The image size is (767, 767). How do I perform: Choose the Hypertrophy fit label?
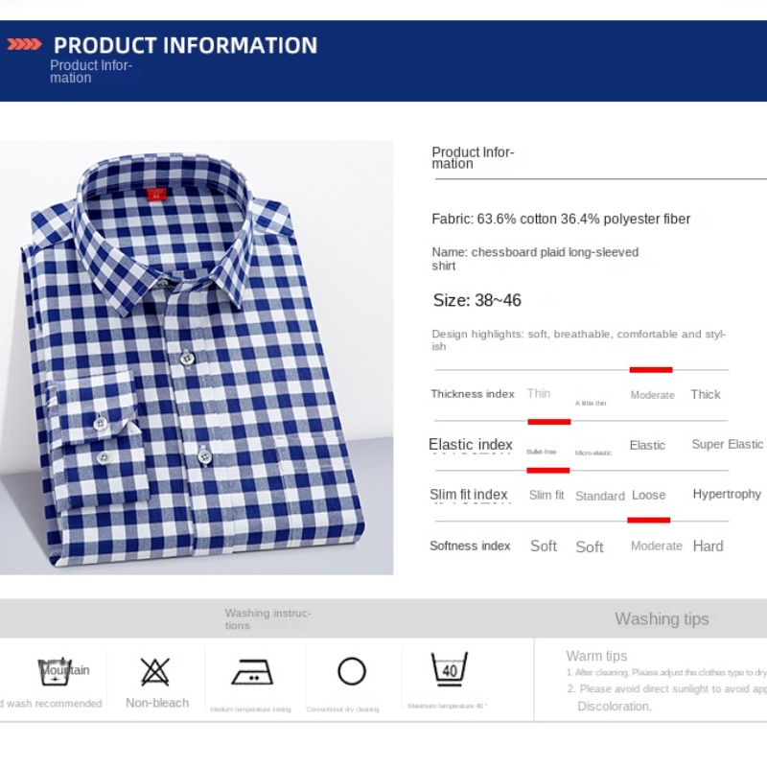click(727, 494)
